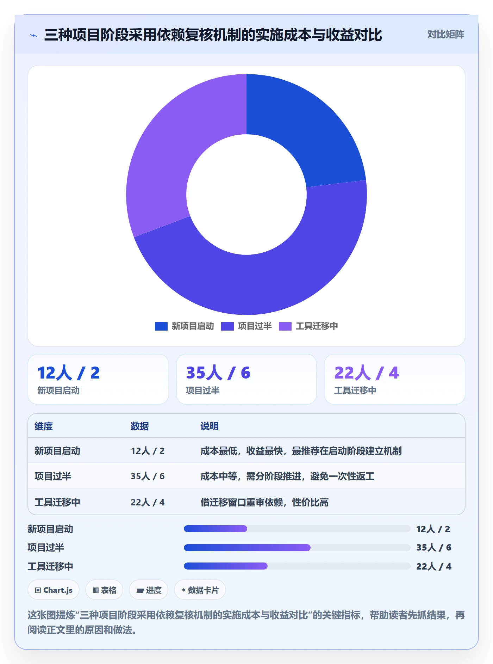Screen dimensions: 493x664
Task: Click the lightning icon beside the title
Action: click(33, 35)
